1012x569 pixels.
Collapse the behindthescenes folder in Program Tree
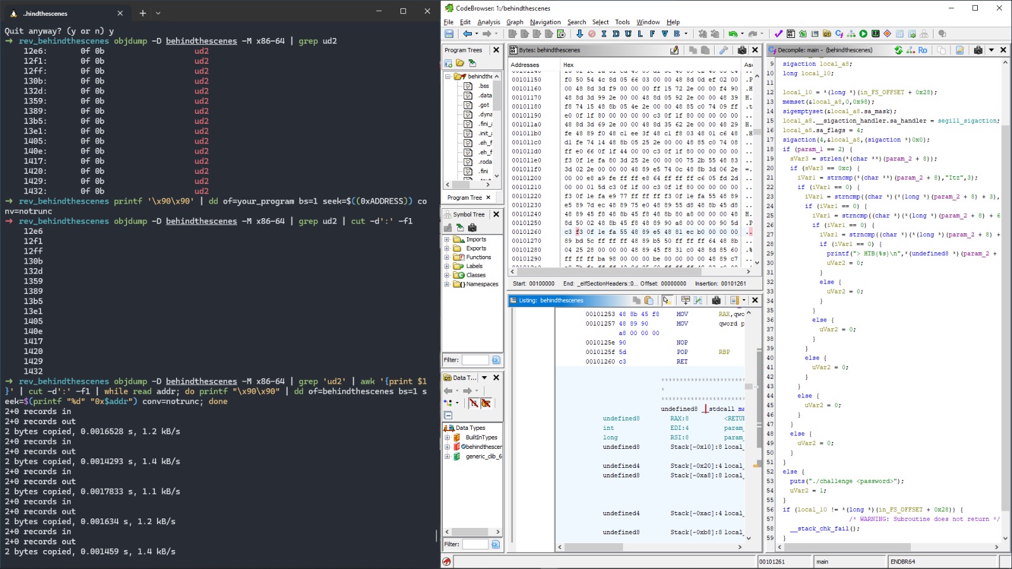pyautogui.click(x=447, y=75)
